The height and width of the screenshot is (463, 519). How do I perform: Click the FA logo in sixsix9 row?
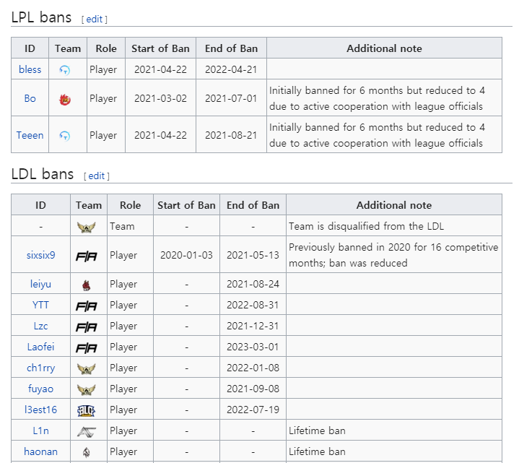click(87, 256)
